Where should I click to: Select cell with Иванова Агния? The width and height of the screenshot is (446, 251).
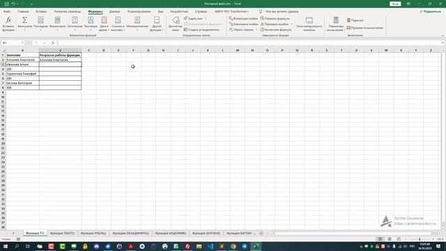coord(22,65)
